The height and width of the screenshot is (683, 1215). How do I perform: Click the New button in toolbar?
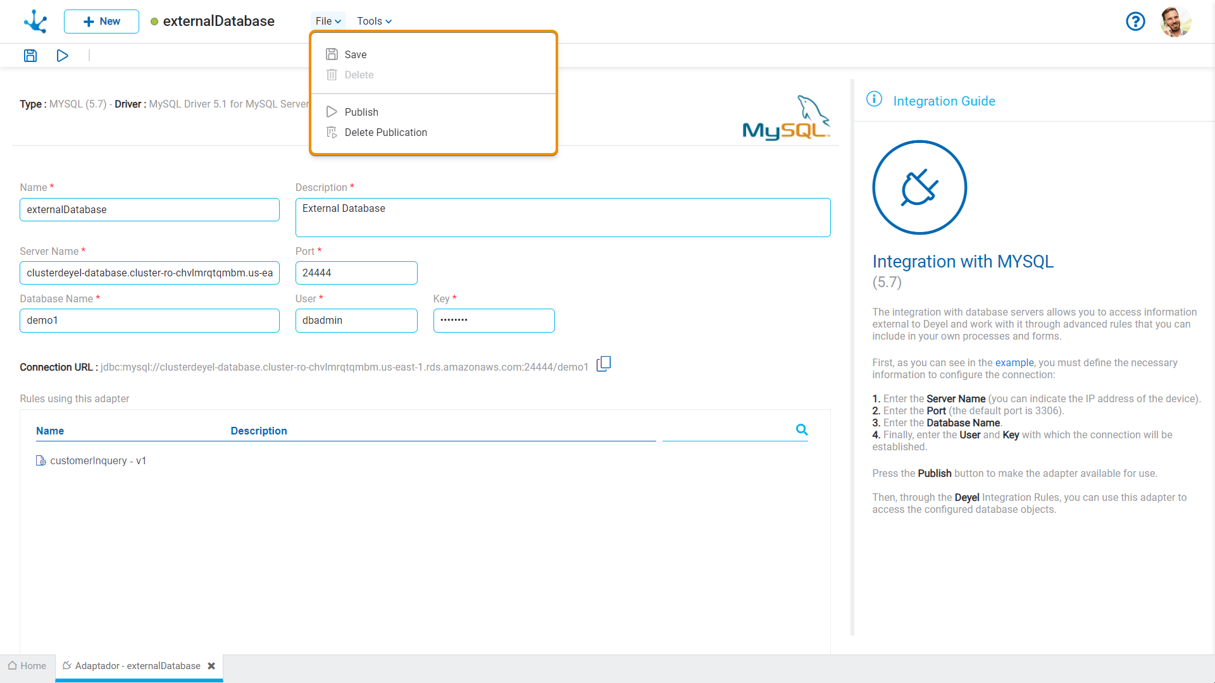click(x=100, y=21)
